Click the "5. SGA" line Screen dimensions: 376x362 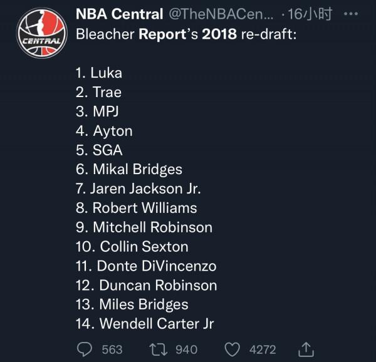[x=98, y=150]
